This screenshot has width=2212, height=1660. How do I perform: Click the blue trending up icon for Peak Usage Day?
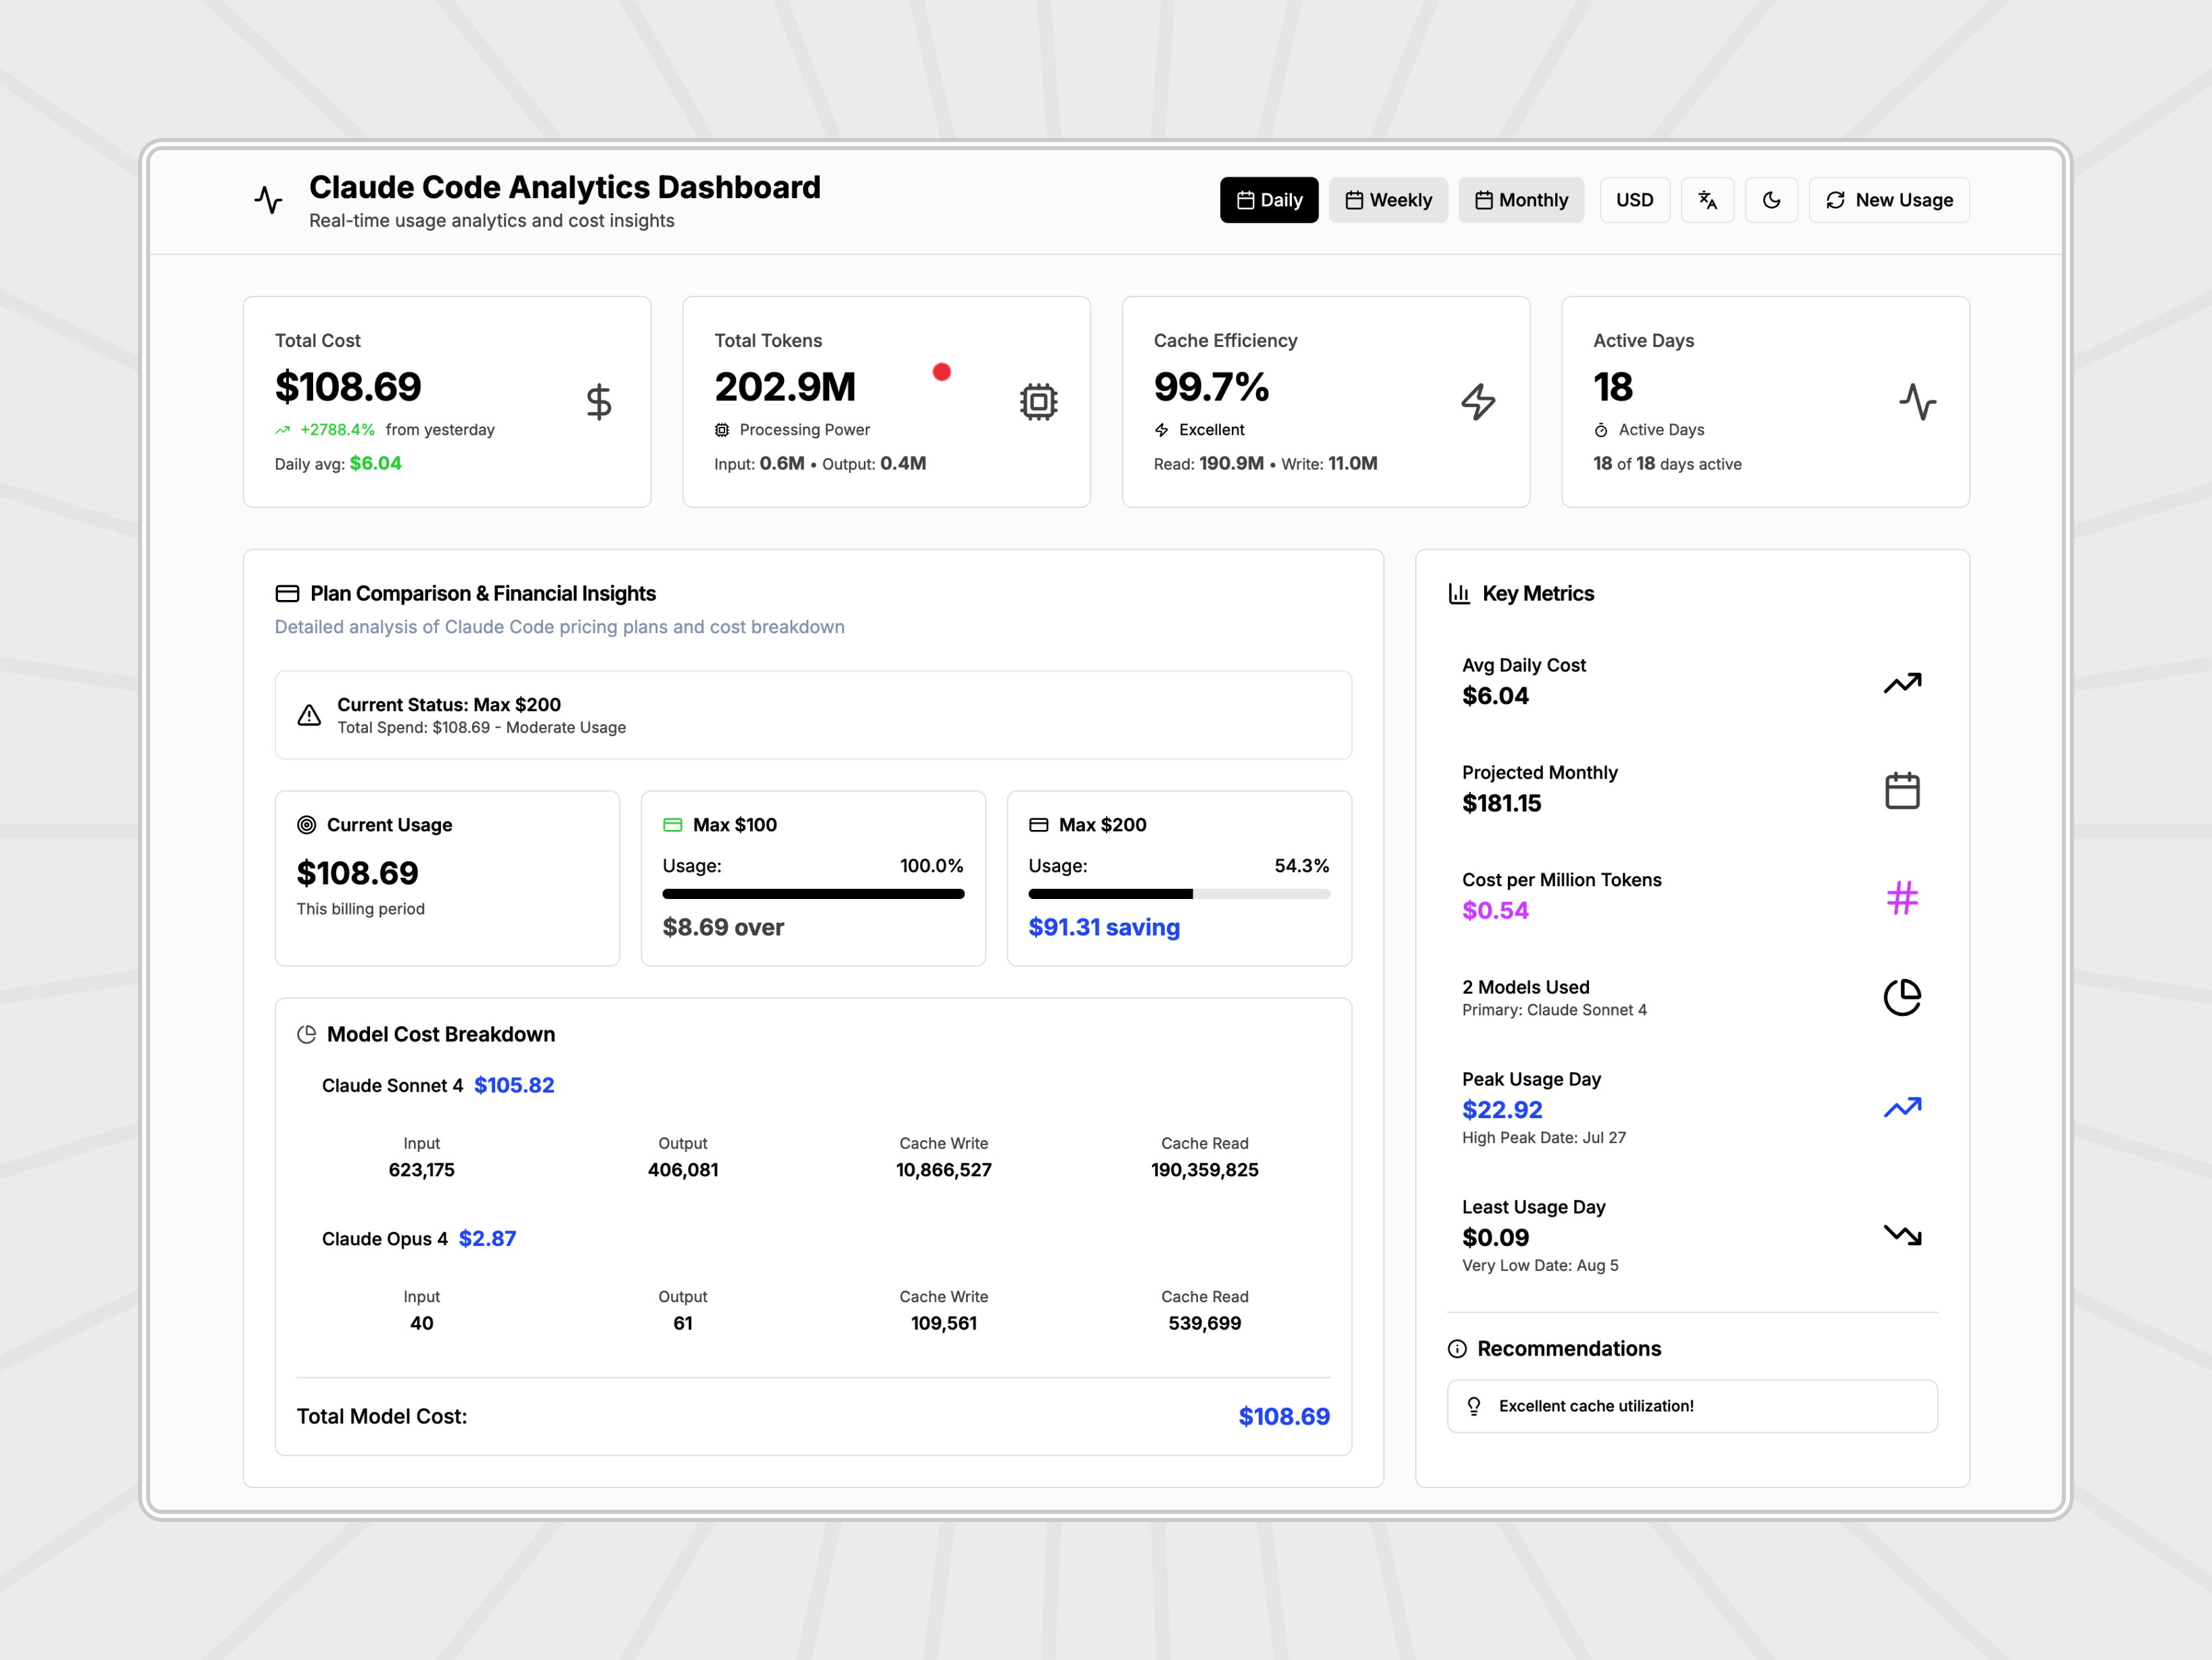click(x=1902, y=1107)
